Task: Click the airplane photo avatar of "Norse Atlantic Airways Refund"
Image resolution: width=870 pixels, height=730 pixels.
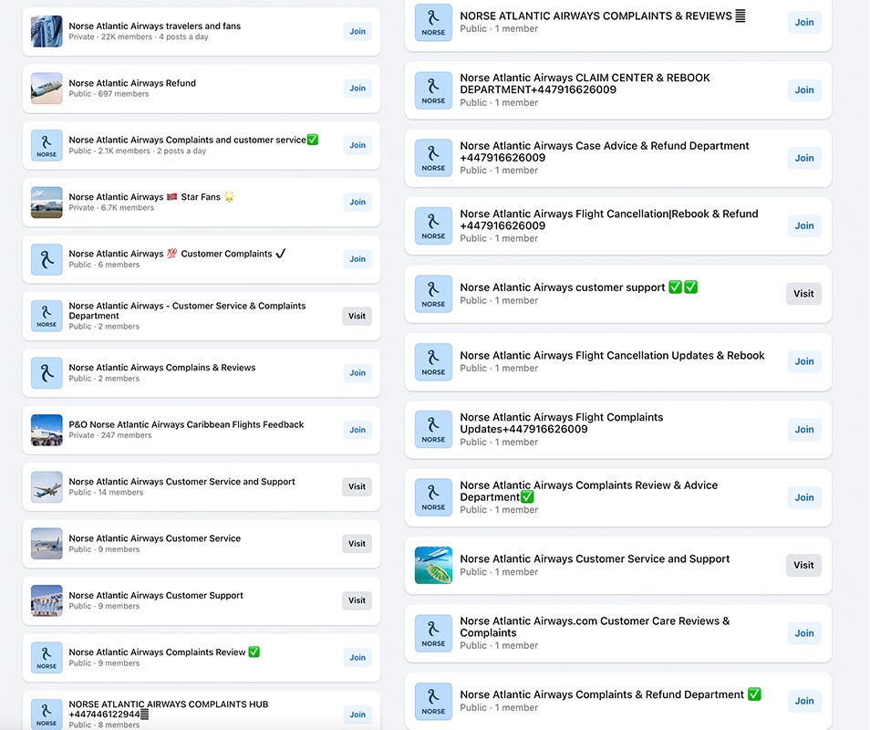Action: point(47,88)
